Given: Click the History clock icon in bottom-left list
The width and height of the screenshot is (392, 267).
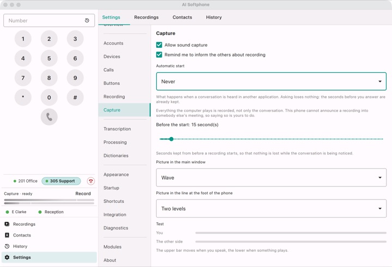Looking at the screenshot, I should pyautogui.click(x=7, y=246).
